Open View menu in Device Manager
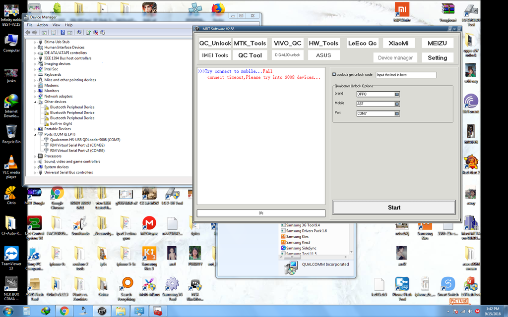Viewport: 508px width, 317px height. pos(57,25)
